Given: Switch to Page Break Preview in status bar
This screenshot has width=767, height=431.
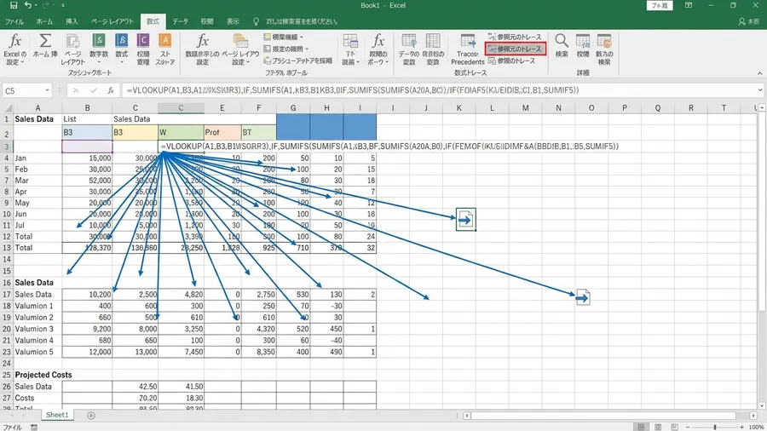Looking at the screenshot, I should (x=675, y=427).
